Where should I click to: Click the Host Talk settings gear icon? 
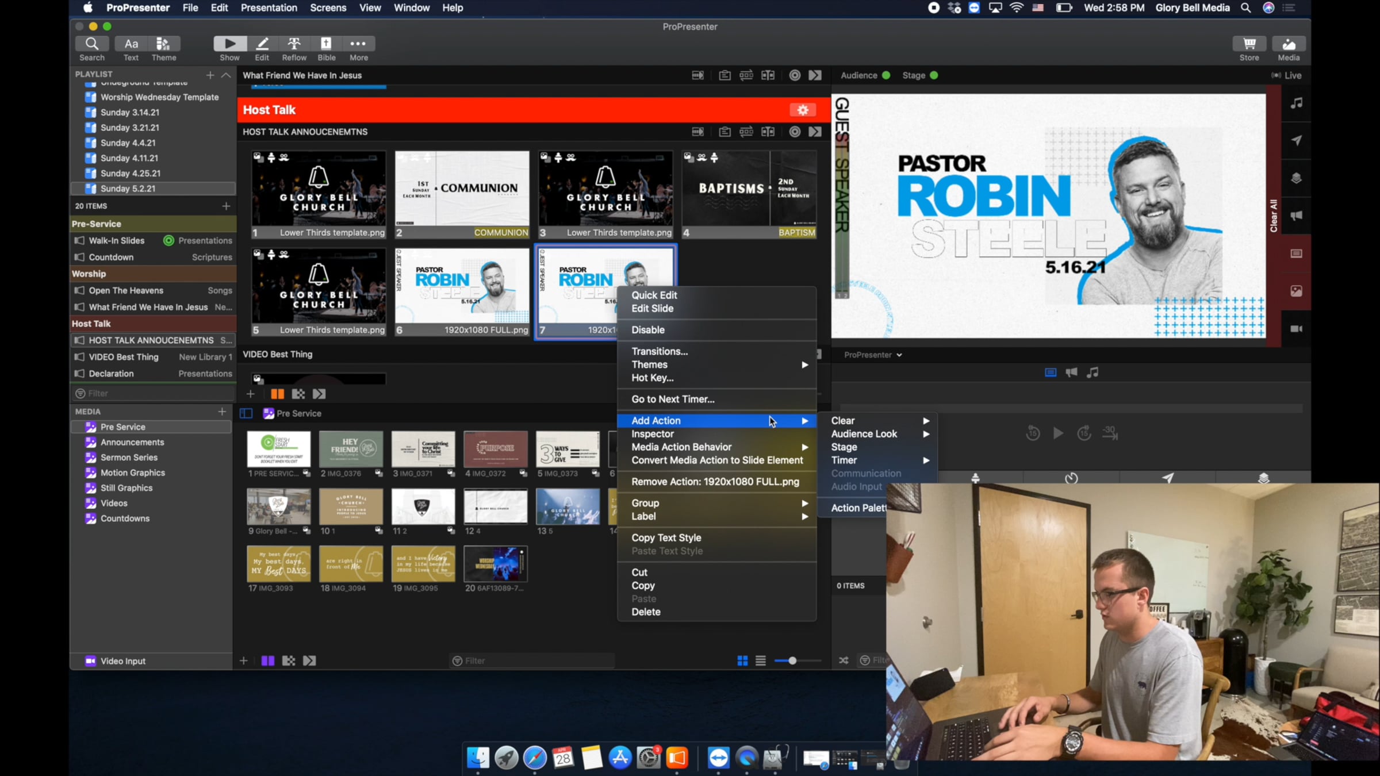(803, 110)
